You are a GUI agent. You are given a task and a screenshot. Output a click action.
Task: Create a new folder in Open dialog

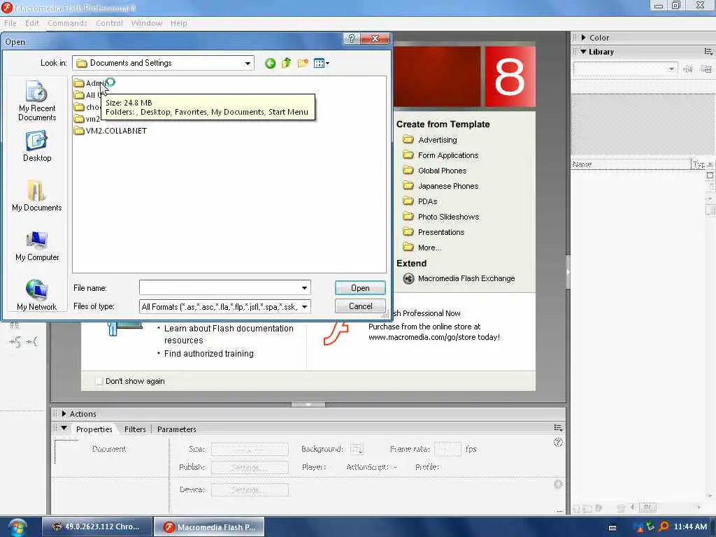tap(302, 63)
